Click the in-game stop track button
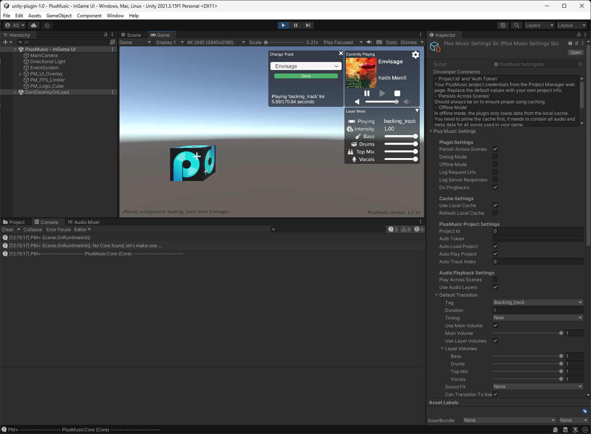This screenshot has height=434, width=591. [x=397, y=93]
